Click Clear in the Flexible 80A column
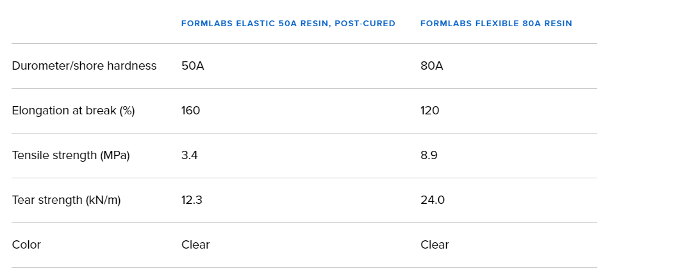687x278 pixels. tap(435, 245)
